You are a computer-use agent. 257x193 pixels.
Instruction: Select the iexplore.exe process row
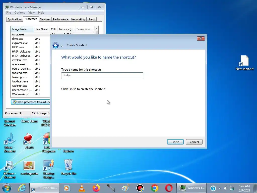30,60
